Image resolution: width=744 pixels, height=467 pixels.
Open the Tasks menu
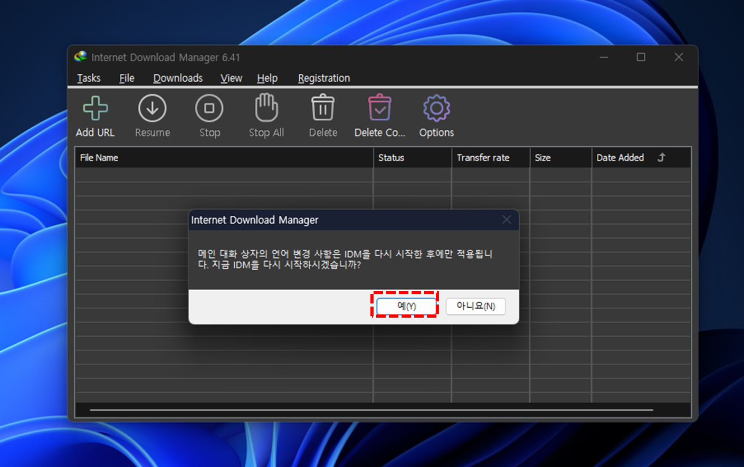[89, 78]
